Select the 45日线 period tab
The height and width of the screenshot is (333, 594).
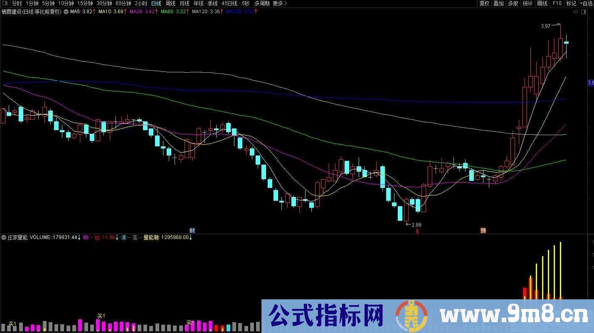229,3
